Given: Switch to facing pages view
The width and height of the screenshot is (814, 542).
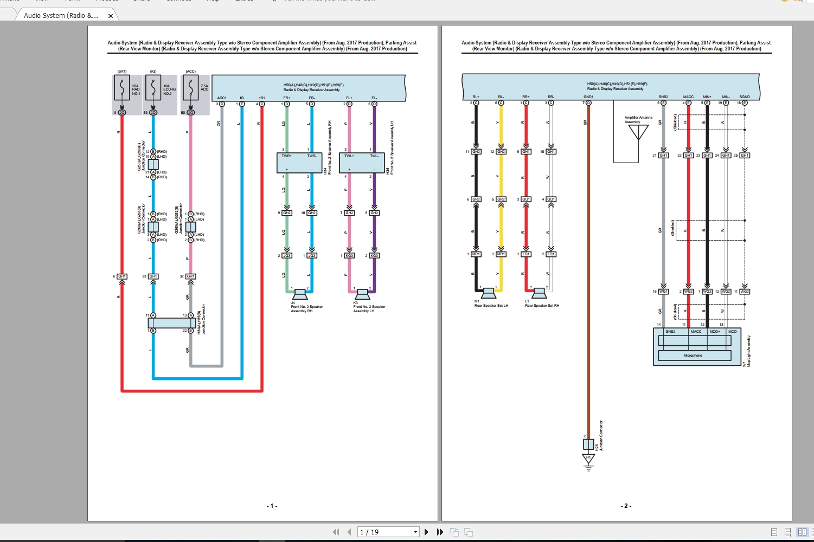Looking at the screenshot, I should [x=802, y=532].
